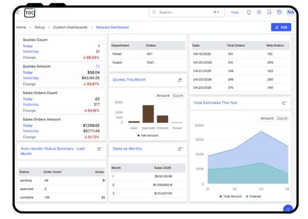
Task: Click the Edit dashboard button
Action: coord(281,27)
